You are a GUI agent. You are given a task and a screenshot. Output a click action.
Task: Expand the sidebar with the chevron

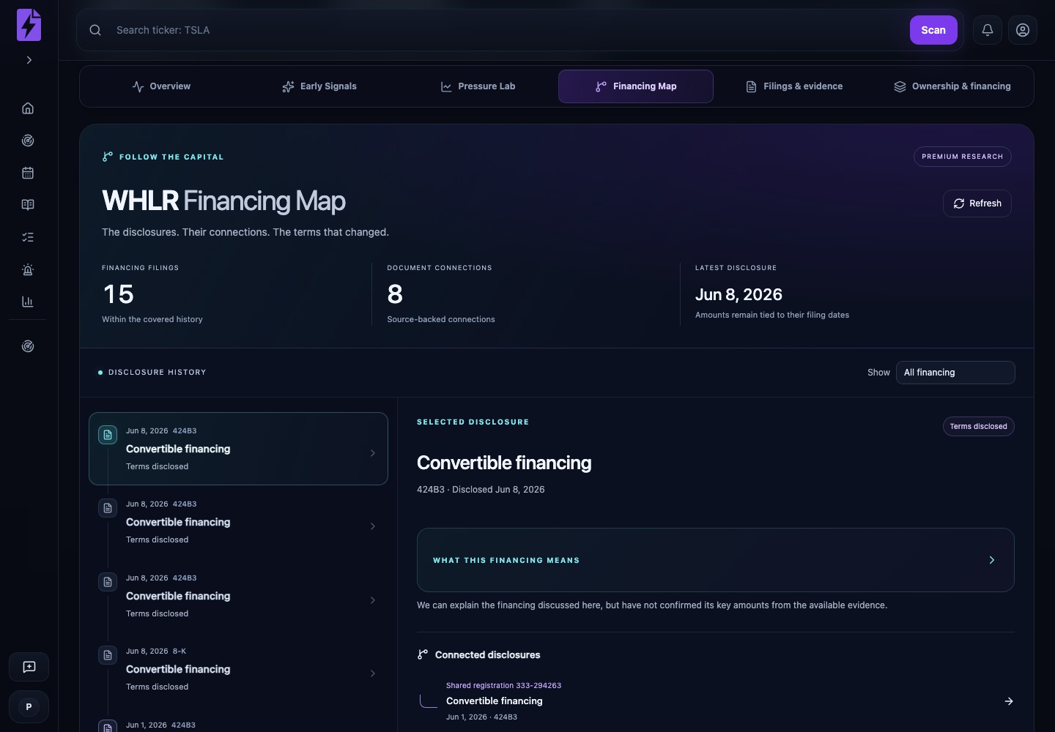click(29, 60)
